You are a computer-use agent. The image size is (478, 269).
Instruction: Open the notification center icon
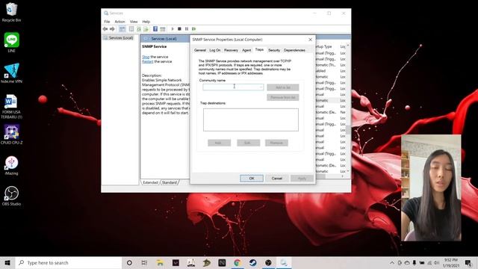coord(468,262)
